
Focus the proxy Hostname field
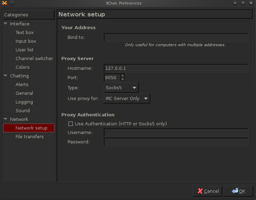pos(176,68)
